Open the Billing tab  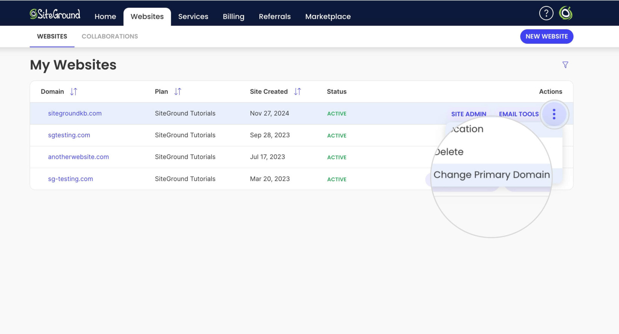pyautogui.click(x=234, y=17)
